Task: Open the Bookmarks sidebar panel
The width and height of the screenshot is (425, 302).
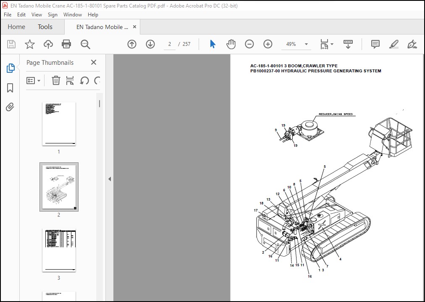Action: 10,88
